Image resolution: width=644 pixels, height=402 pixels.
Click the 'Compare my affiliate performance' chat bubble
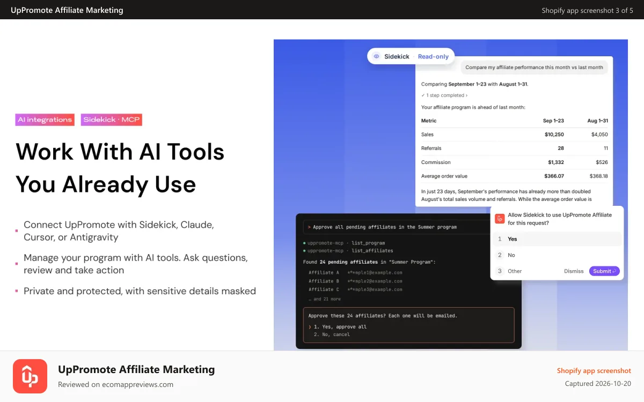534,68
